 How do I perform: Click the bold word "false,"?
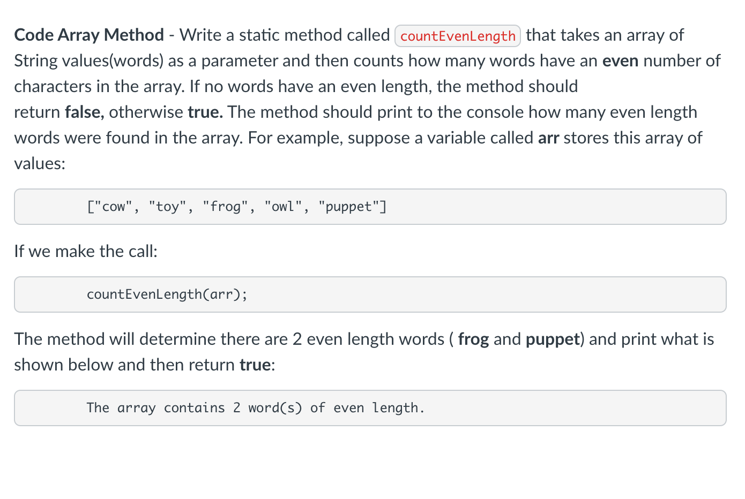84,112
